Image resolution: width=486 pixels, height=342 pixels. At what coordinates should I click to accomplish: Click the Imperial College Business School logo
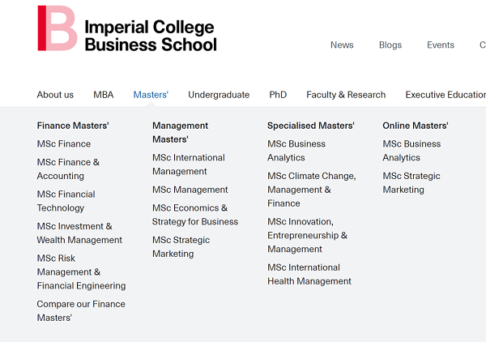pos(127,28)
